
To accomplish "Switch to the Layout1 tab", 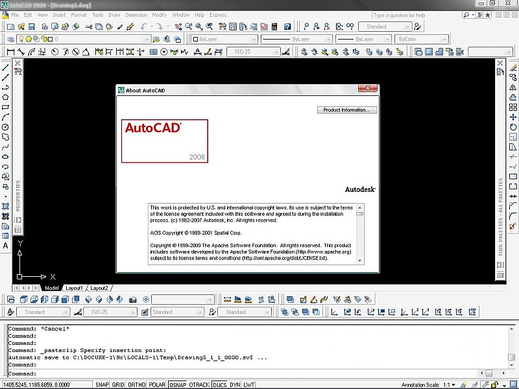I will [x=75, y=288].
